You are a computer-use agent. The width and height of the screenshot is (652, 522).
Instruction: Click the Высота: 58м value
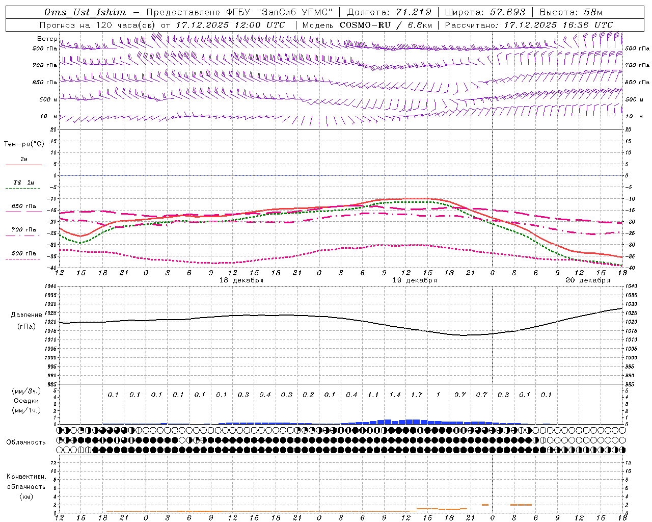tap(571, 12)
